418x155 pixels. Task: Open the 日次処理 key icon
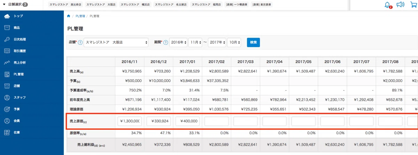click(x=7, y=39)
